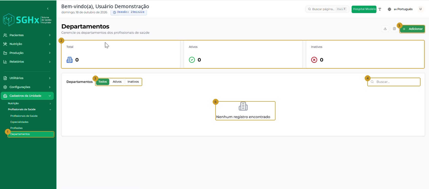Click the red X Inativos icon

tap(314, 60)
